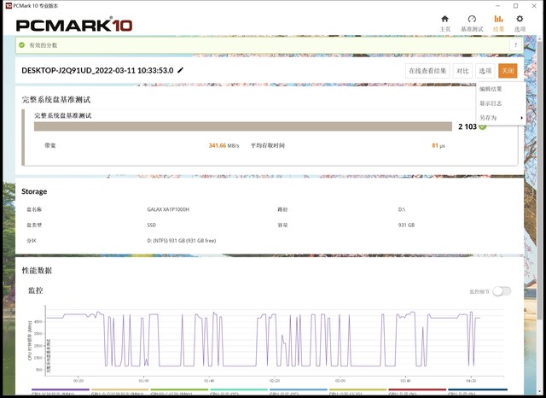The width and height of the screenshot is (546, 398).
Task: Click the green validity badge next to score 2 103
Action: click(x=482, y=126)
